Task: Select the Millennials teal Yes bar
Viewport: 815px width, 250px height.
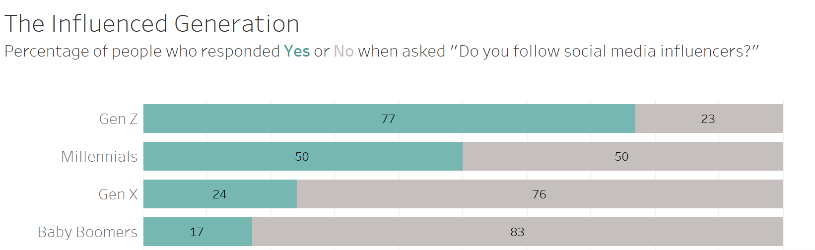Action: [303, 156]
